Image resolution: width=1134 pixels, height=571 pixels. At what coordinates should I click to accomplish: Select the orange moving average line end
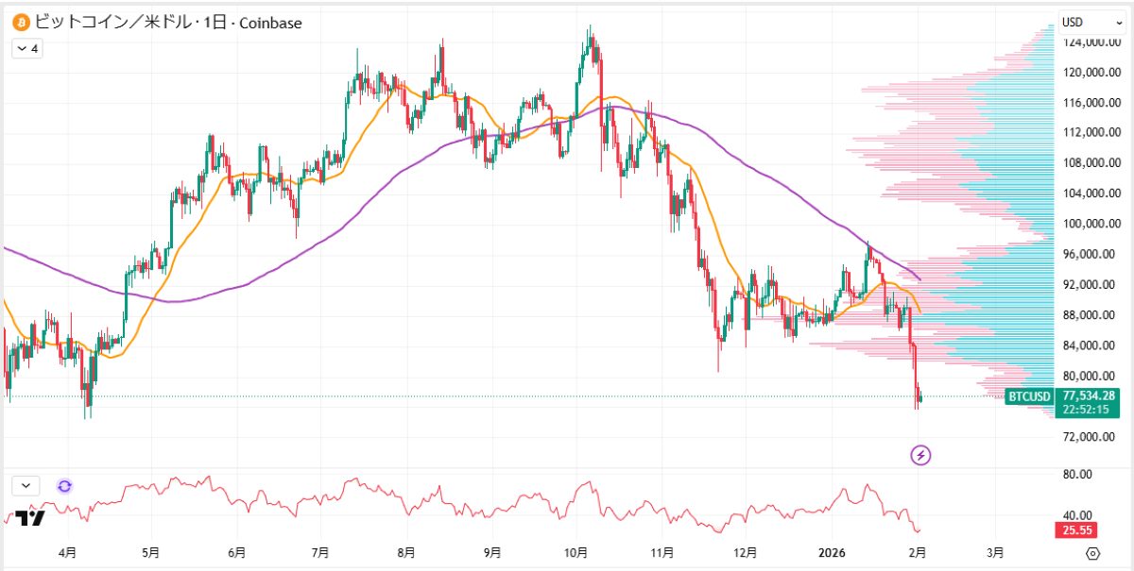coord(919,311)
